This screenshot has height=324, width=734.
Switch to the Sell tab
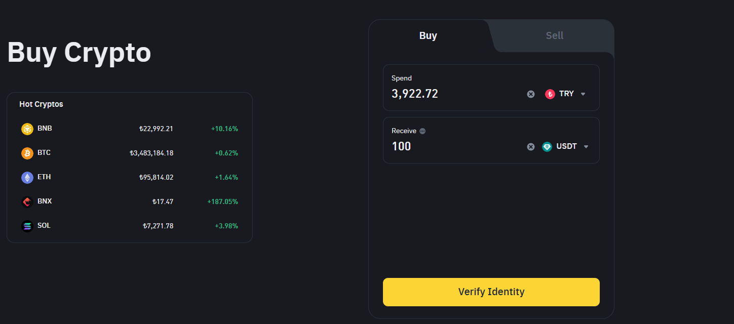click(554, 36)
